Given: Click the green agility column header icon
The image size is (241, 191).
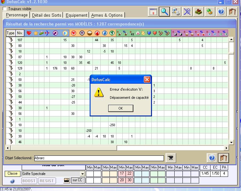Looking at the screenshot, I should [x=112, y=33].
